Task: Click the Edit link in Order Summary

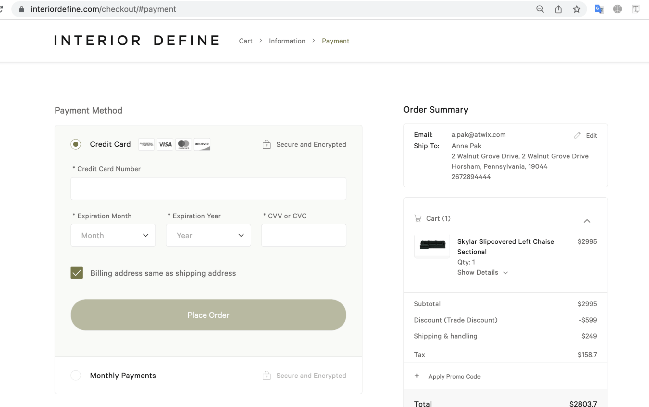Action: tap(591, 135)
